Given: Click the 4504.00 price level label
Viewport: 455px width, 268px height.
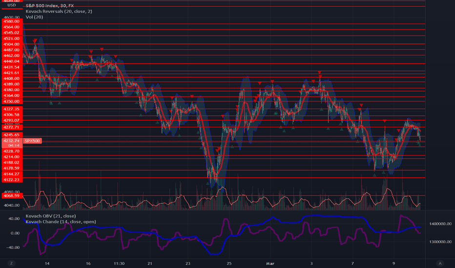Looking at the screenshot, I should point(12,44).
